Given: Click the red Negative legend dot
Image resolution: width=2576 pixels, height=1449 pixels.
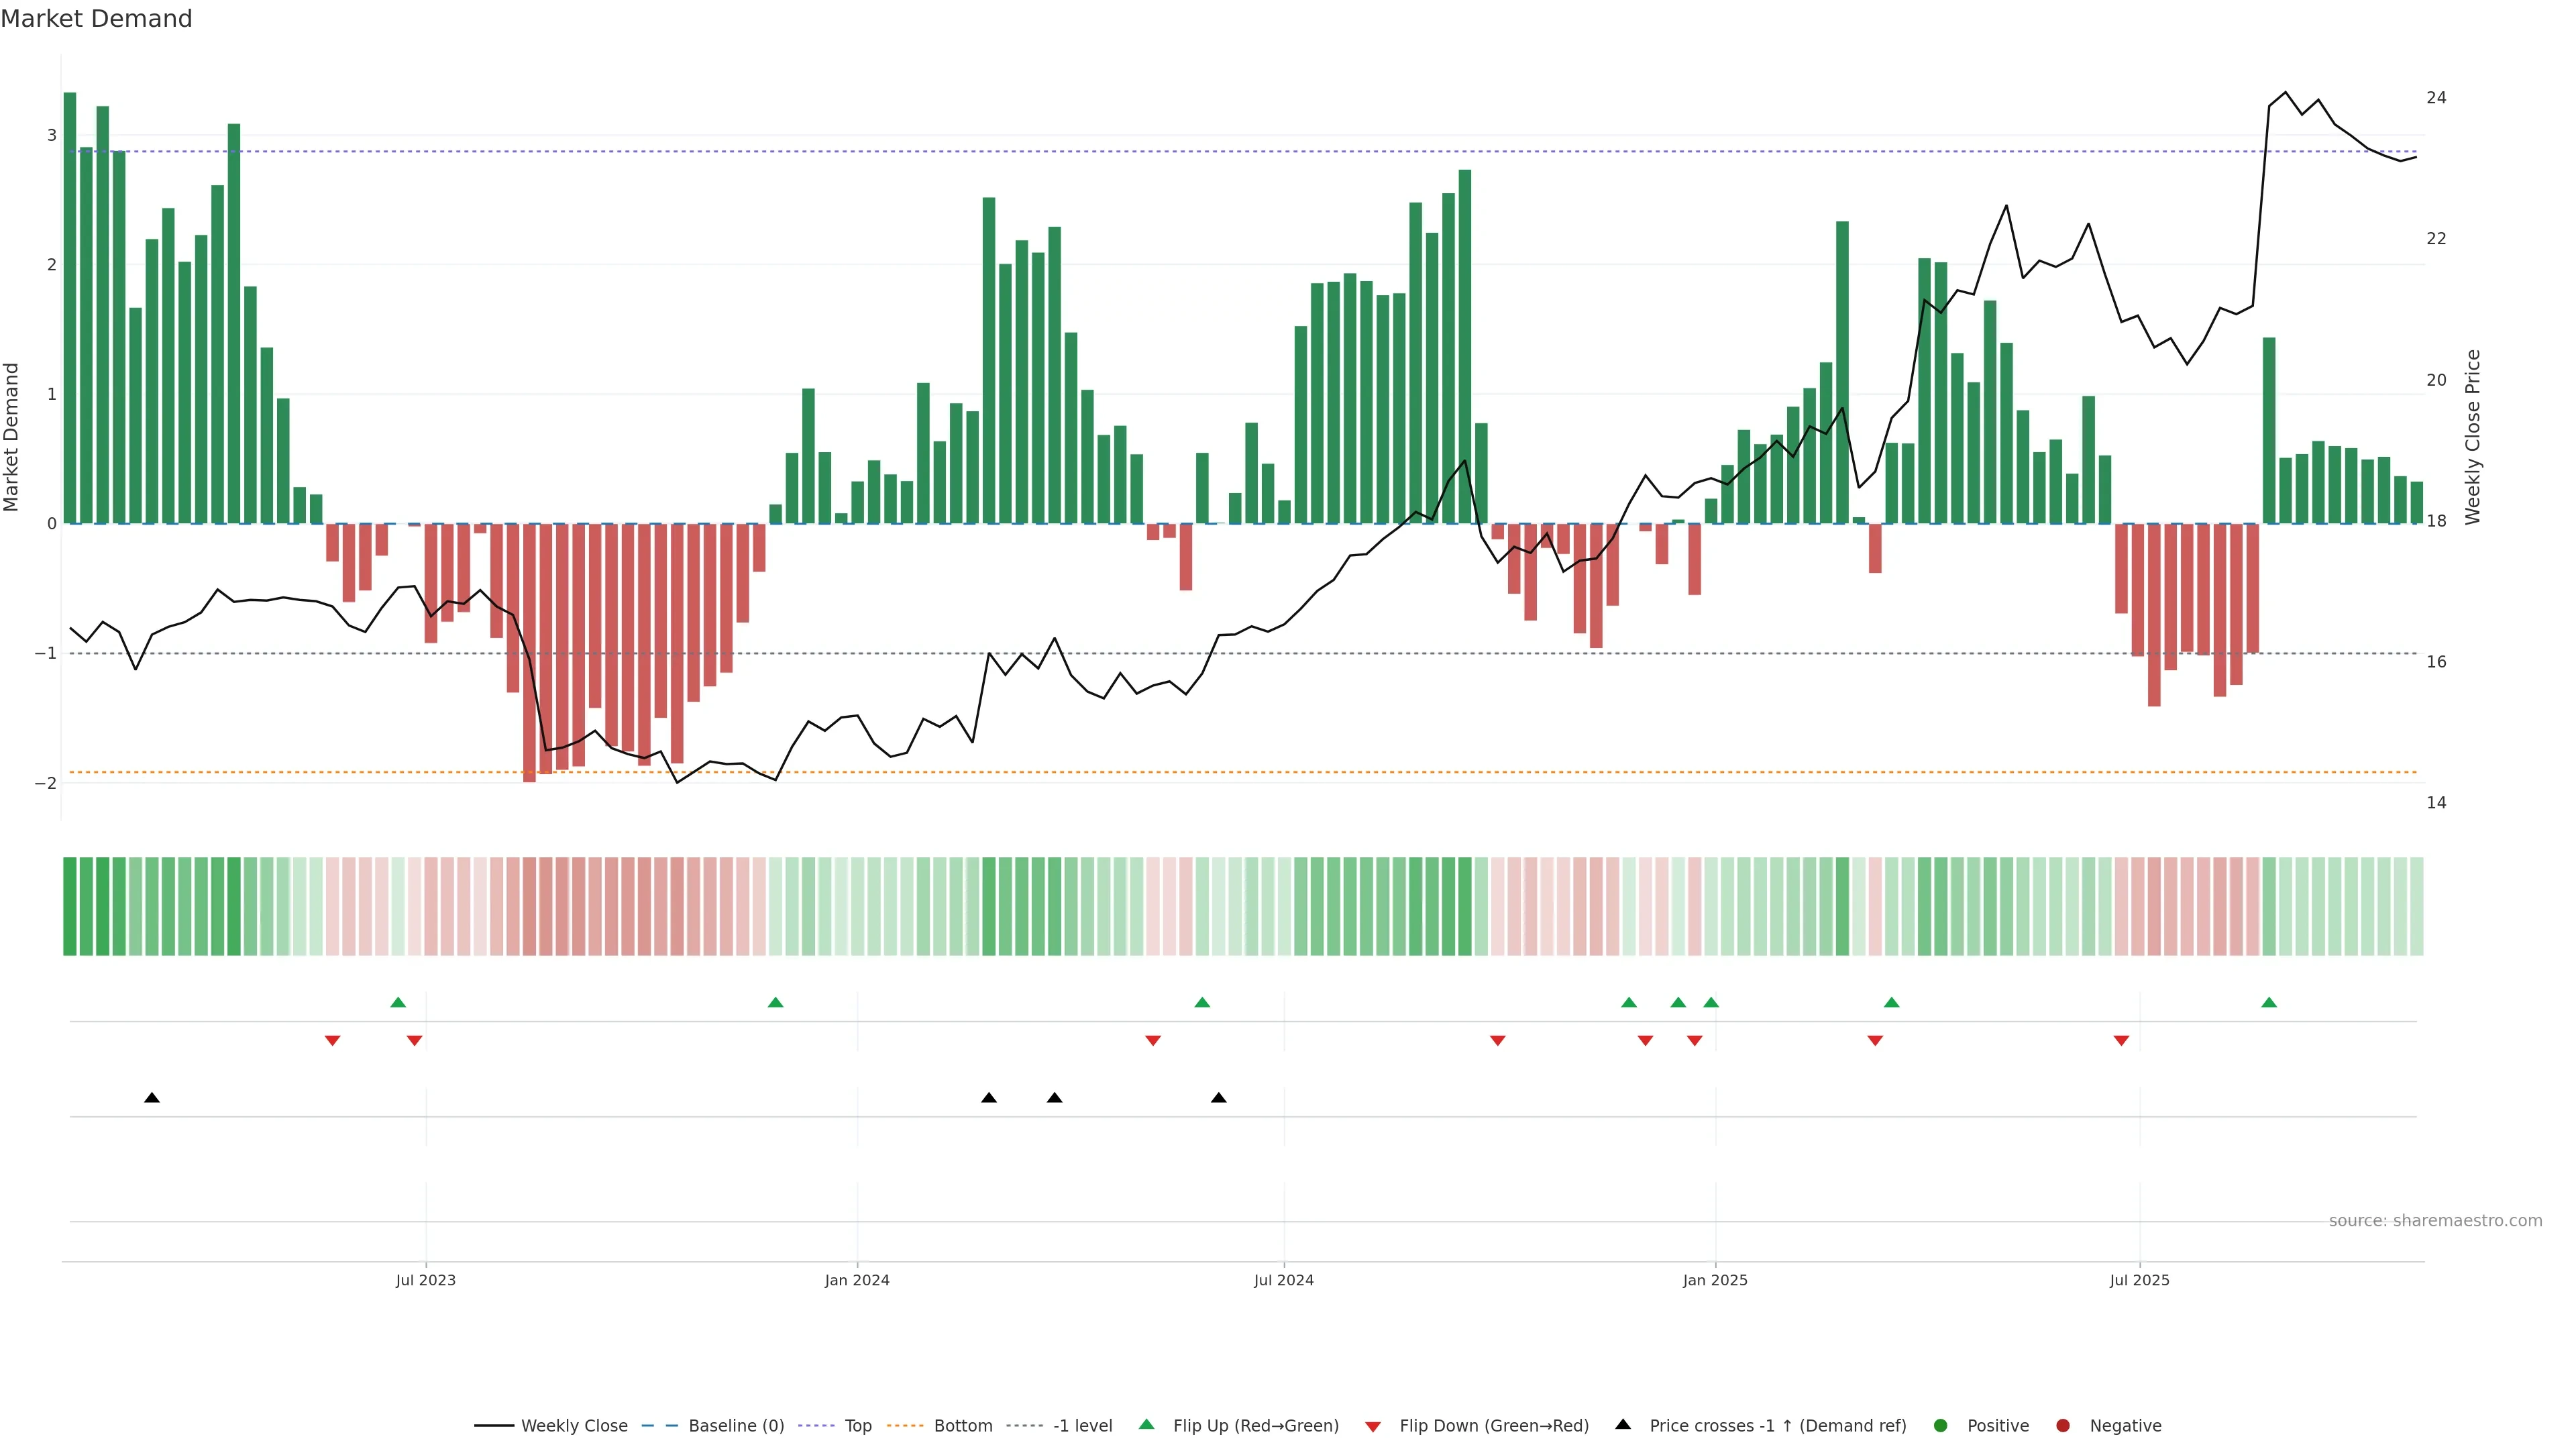Looking at the screenshot, I should pos(2063,1426).
